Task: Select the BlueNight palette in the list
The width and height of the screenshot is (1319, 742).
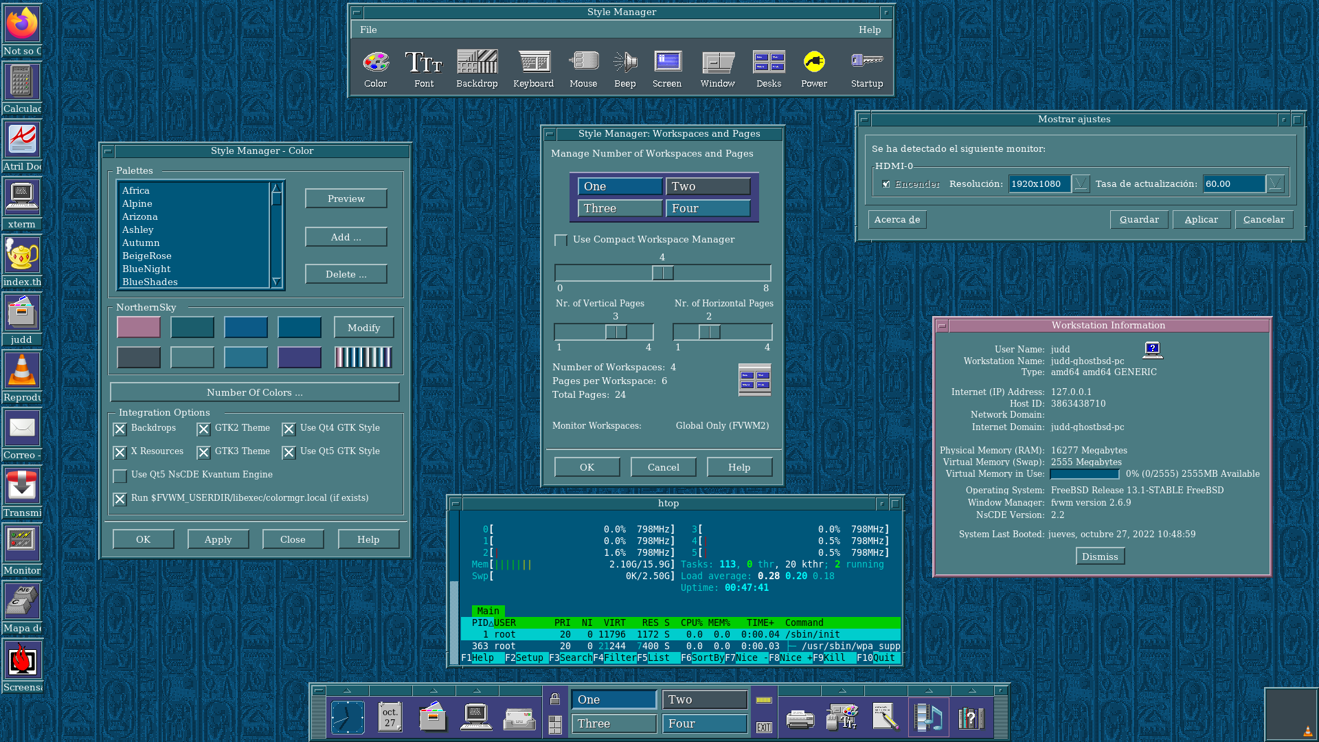Action: pyautogui.click(x=193, y=269)
